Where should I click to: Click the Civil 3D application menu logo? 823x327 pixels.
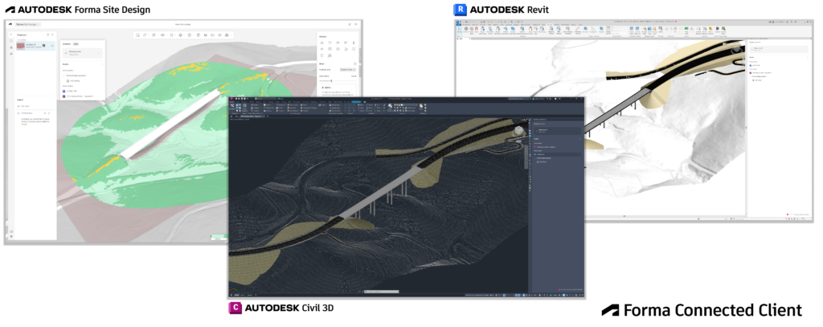232,99
